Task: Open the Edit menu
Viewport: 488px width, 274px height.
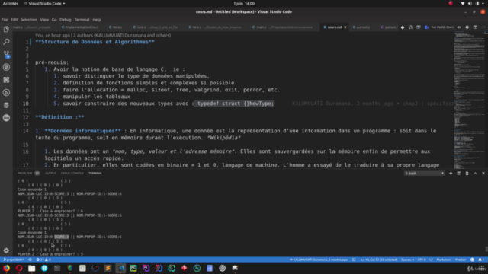Action: 14,20
